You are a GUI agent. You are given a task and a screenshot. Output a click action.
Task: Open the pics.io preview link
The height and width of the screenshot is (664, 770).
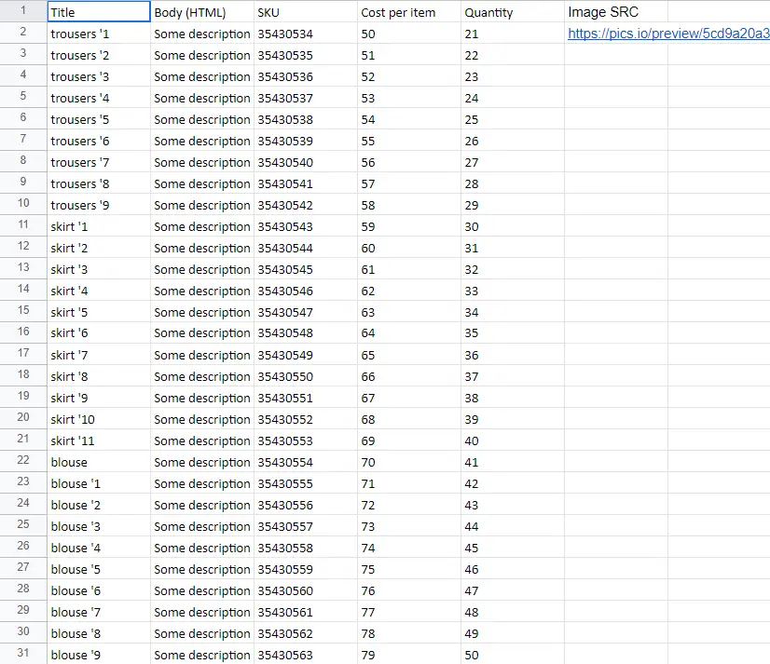point(668,34)
